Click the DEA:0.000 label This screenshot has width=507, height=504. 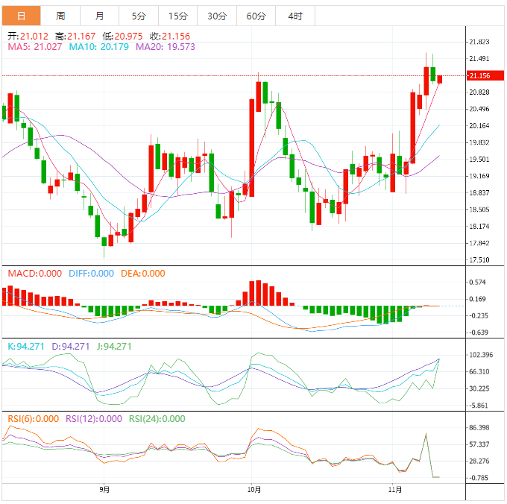click(x=143, y=274)
